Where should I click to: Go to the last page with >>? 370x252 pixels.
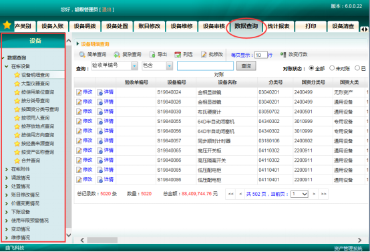click(x=323, y=194)
